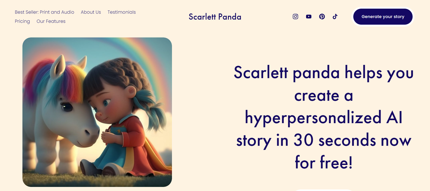Click the white button below the headline
The image size is (430, 191).
click(324, 190)
